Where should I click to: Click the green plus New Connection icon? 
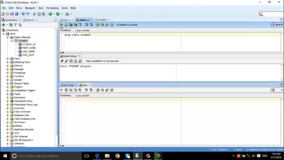coord(3,25)
